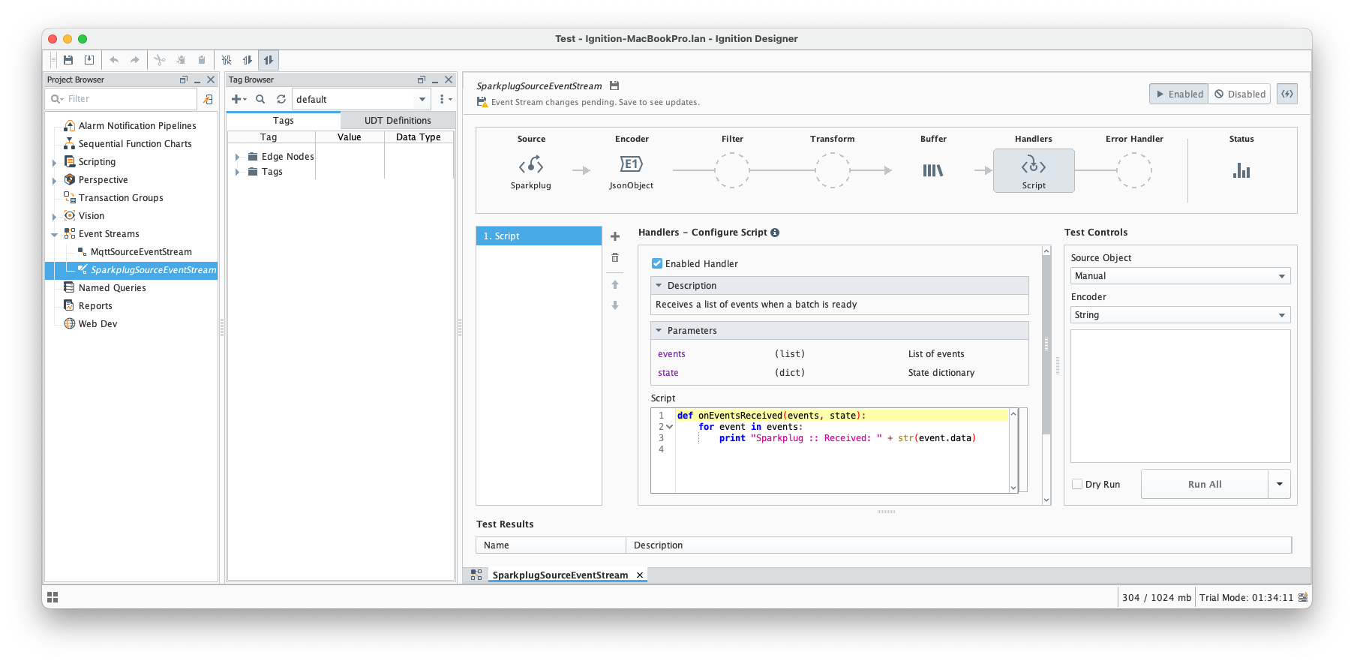Add a handler with the plus icon
The image size is (1354, 664).
click(615, 236)
